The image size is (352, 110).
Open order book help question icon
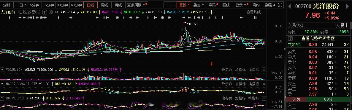(291, 39)
